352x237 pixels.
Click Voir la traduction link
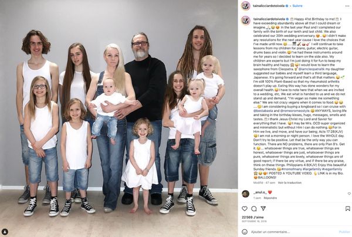[290, 182]
